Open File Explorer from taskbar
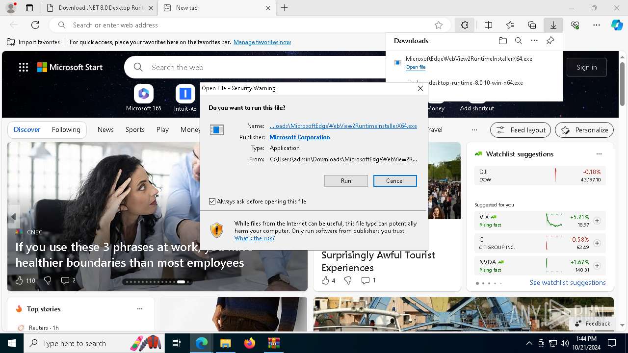 point(226,343)
